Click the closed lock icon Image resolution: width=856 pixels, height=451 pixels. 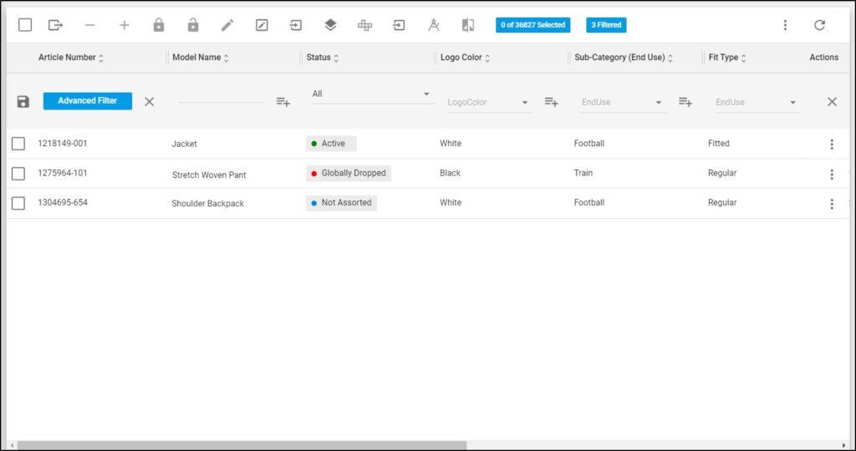pos(159,25)
